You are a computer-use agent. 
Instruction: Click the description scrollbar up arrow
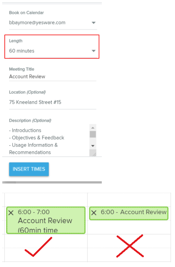pos(93,128)
